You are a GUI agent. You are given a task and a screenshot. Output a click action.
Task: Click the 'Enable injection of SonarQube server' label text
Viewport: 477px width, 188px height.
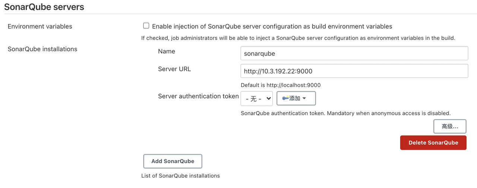coord(272,26)
